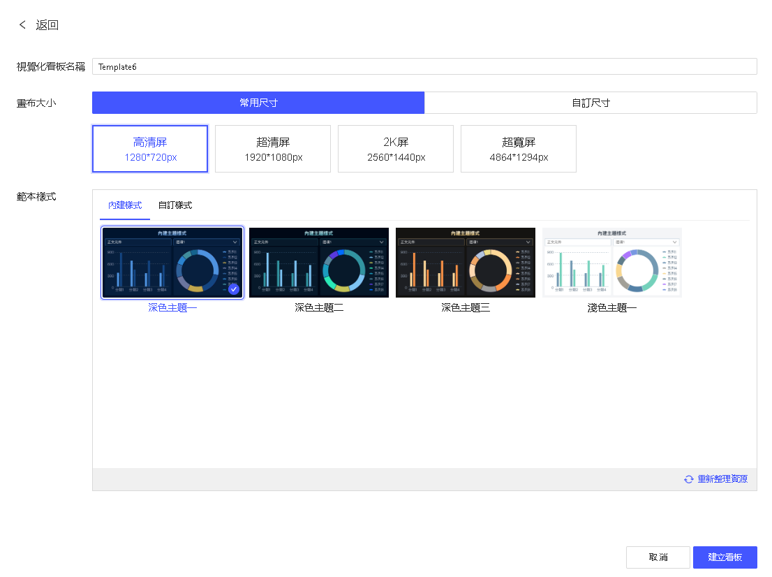Screen dimensions: 772x577
Task: Pick the 深色主題三 orange theme thumbnail
Action: [466, 263]
